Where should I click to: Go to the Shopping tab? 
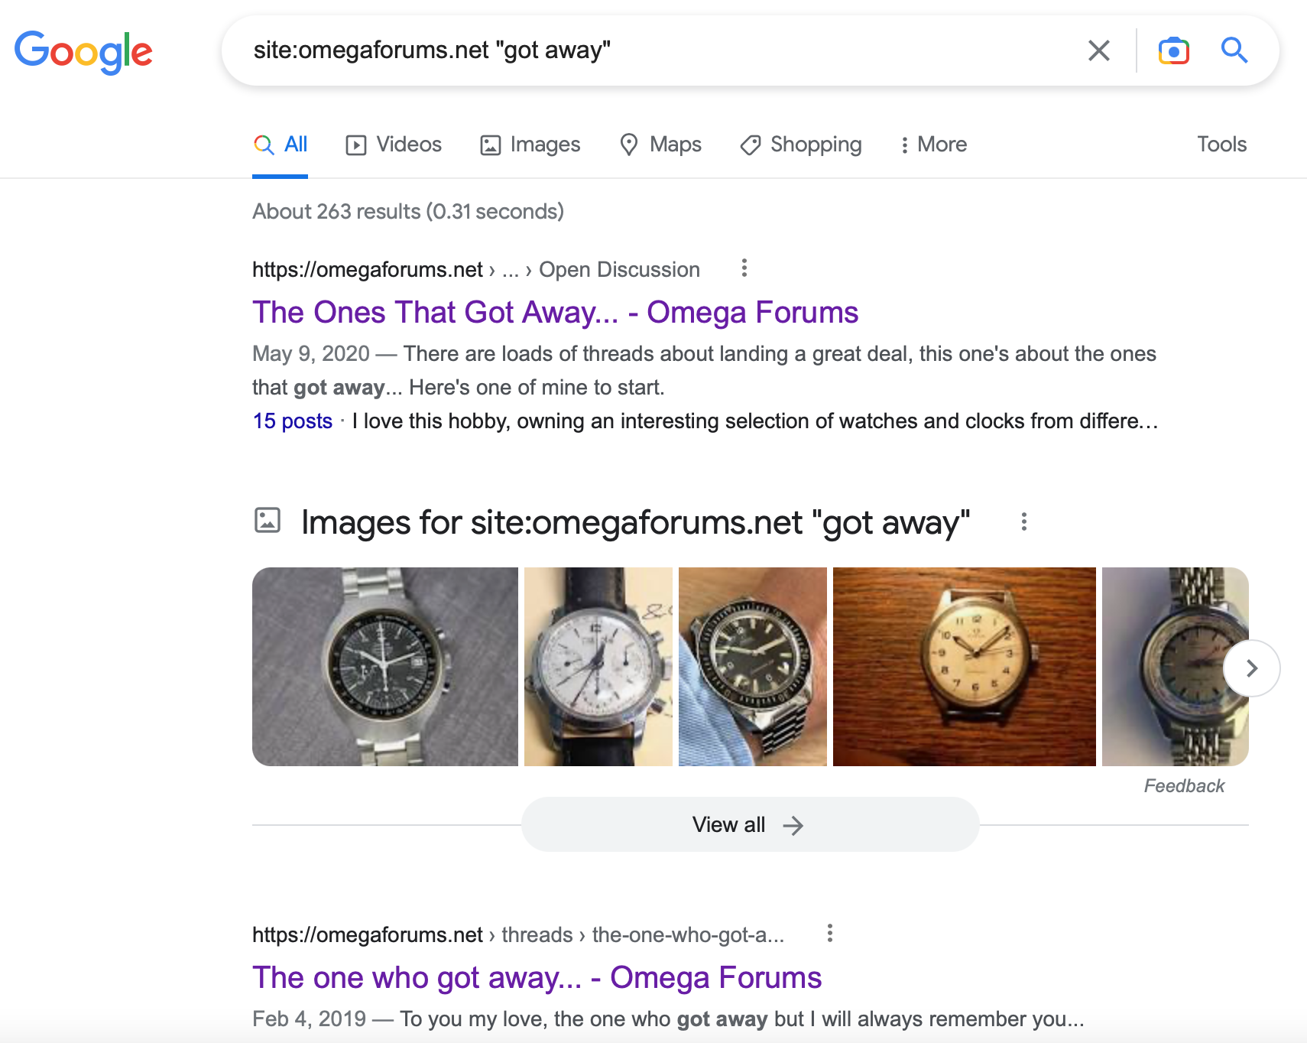point(800,145)
